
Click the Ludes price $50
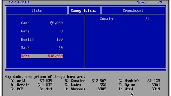point(103,85)
